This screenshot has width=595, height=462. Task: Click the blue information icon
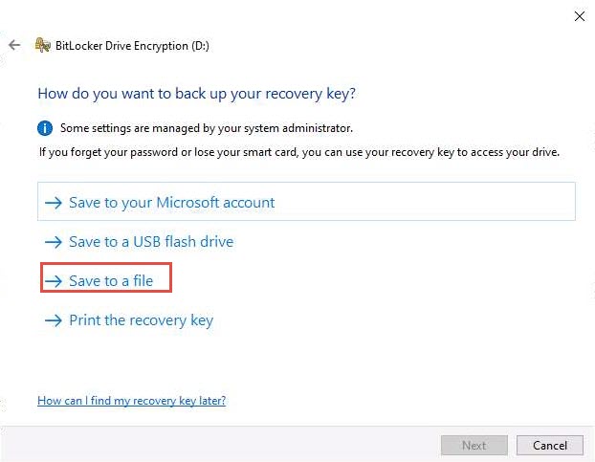45,127
